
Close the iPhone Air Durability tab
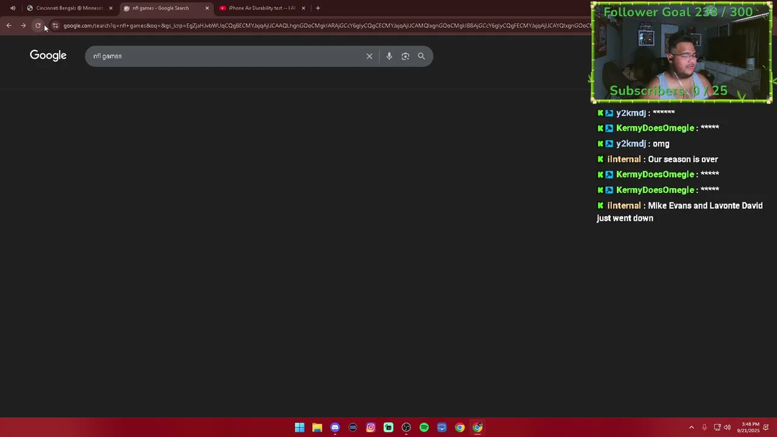pos(303,8)
